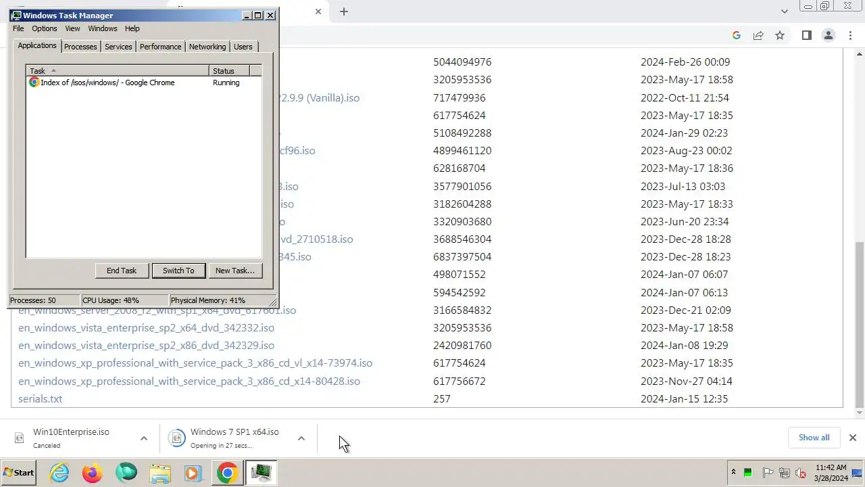Viewport: 865px width, 487px height.
Task: Open Help menu in Task Manager
Action: [x=132, y=28]
